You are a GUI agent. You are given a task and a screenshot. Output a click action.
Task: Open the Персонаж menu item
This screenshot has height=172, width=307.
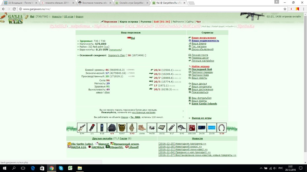[110, 22]
